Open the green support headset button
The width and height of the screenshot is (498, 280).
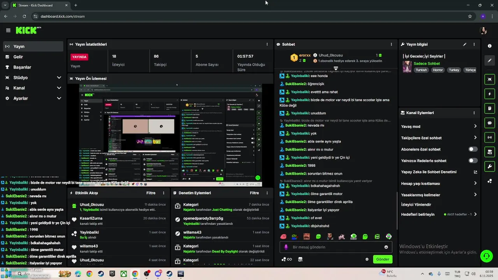(x=486, y=255)
